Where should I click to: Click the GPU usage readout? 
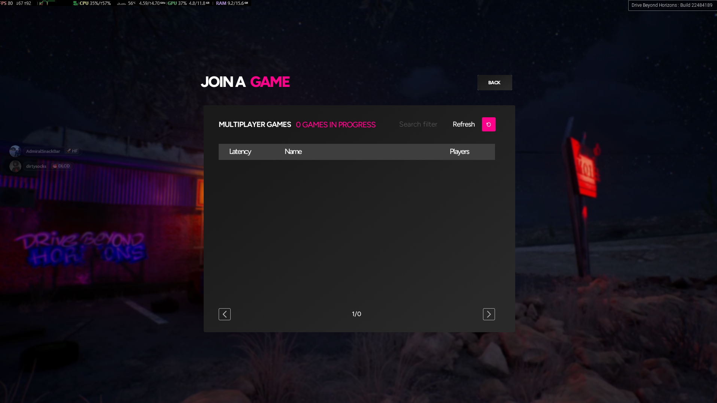pyautogui.click(x=177, y=3)
